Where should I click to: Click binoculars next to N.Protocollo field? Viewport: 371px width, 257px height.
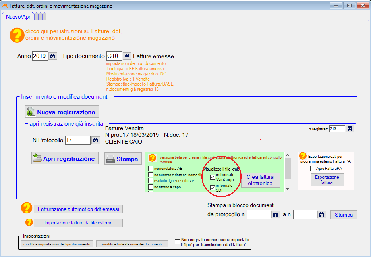click(x=96, y=140)
